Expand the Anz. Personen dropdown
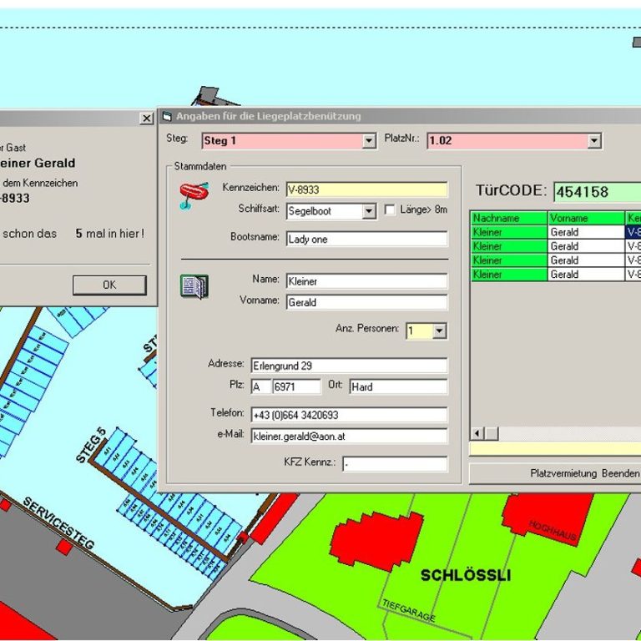 [x=439, y=331]
